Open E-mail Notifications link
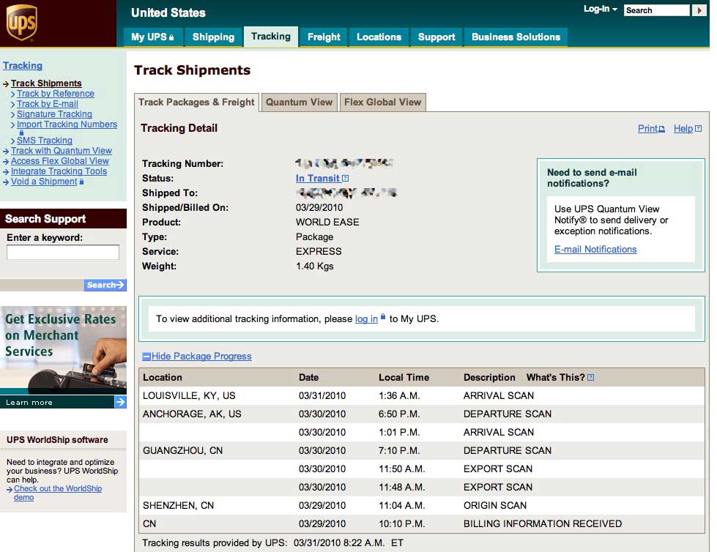Screen dimensions: 717x552 (x=595, y=250)
